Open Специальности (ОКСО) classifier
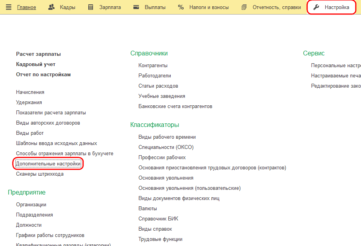This screenshot has height=246, width=361. [166, 147]
